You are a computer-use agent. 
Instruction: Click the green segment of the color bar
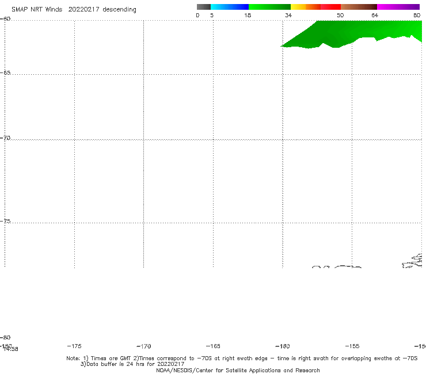270,7
